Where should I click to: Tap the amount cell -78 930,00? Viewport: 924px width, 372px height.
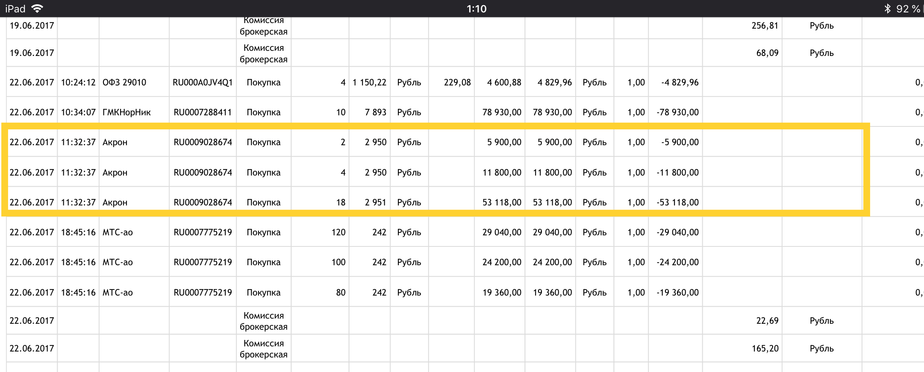pyautogui.click(x=677, y=112)
